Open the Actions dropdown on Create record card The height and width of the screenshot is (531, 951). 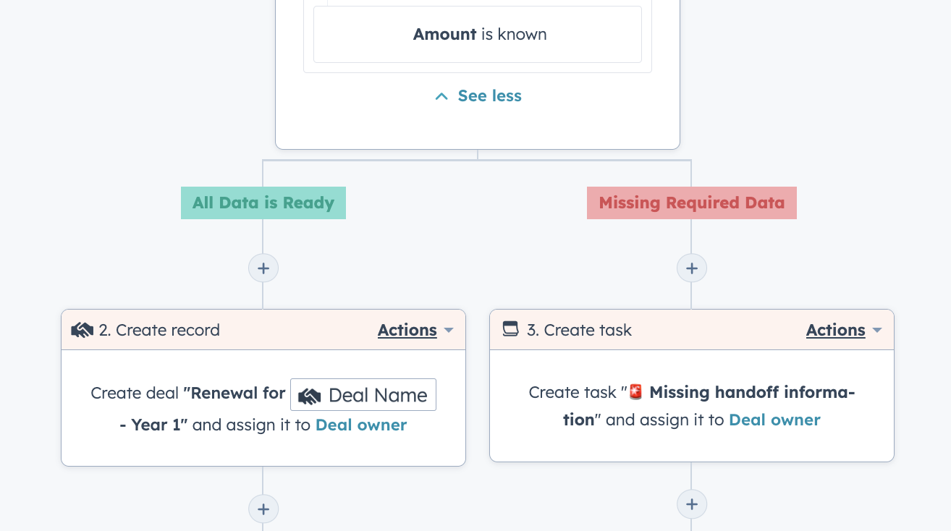[415, 330]
